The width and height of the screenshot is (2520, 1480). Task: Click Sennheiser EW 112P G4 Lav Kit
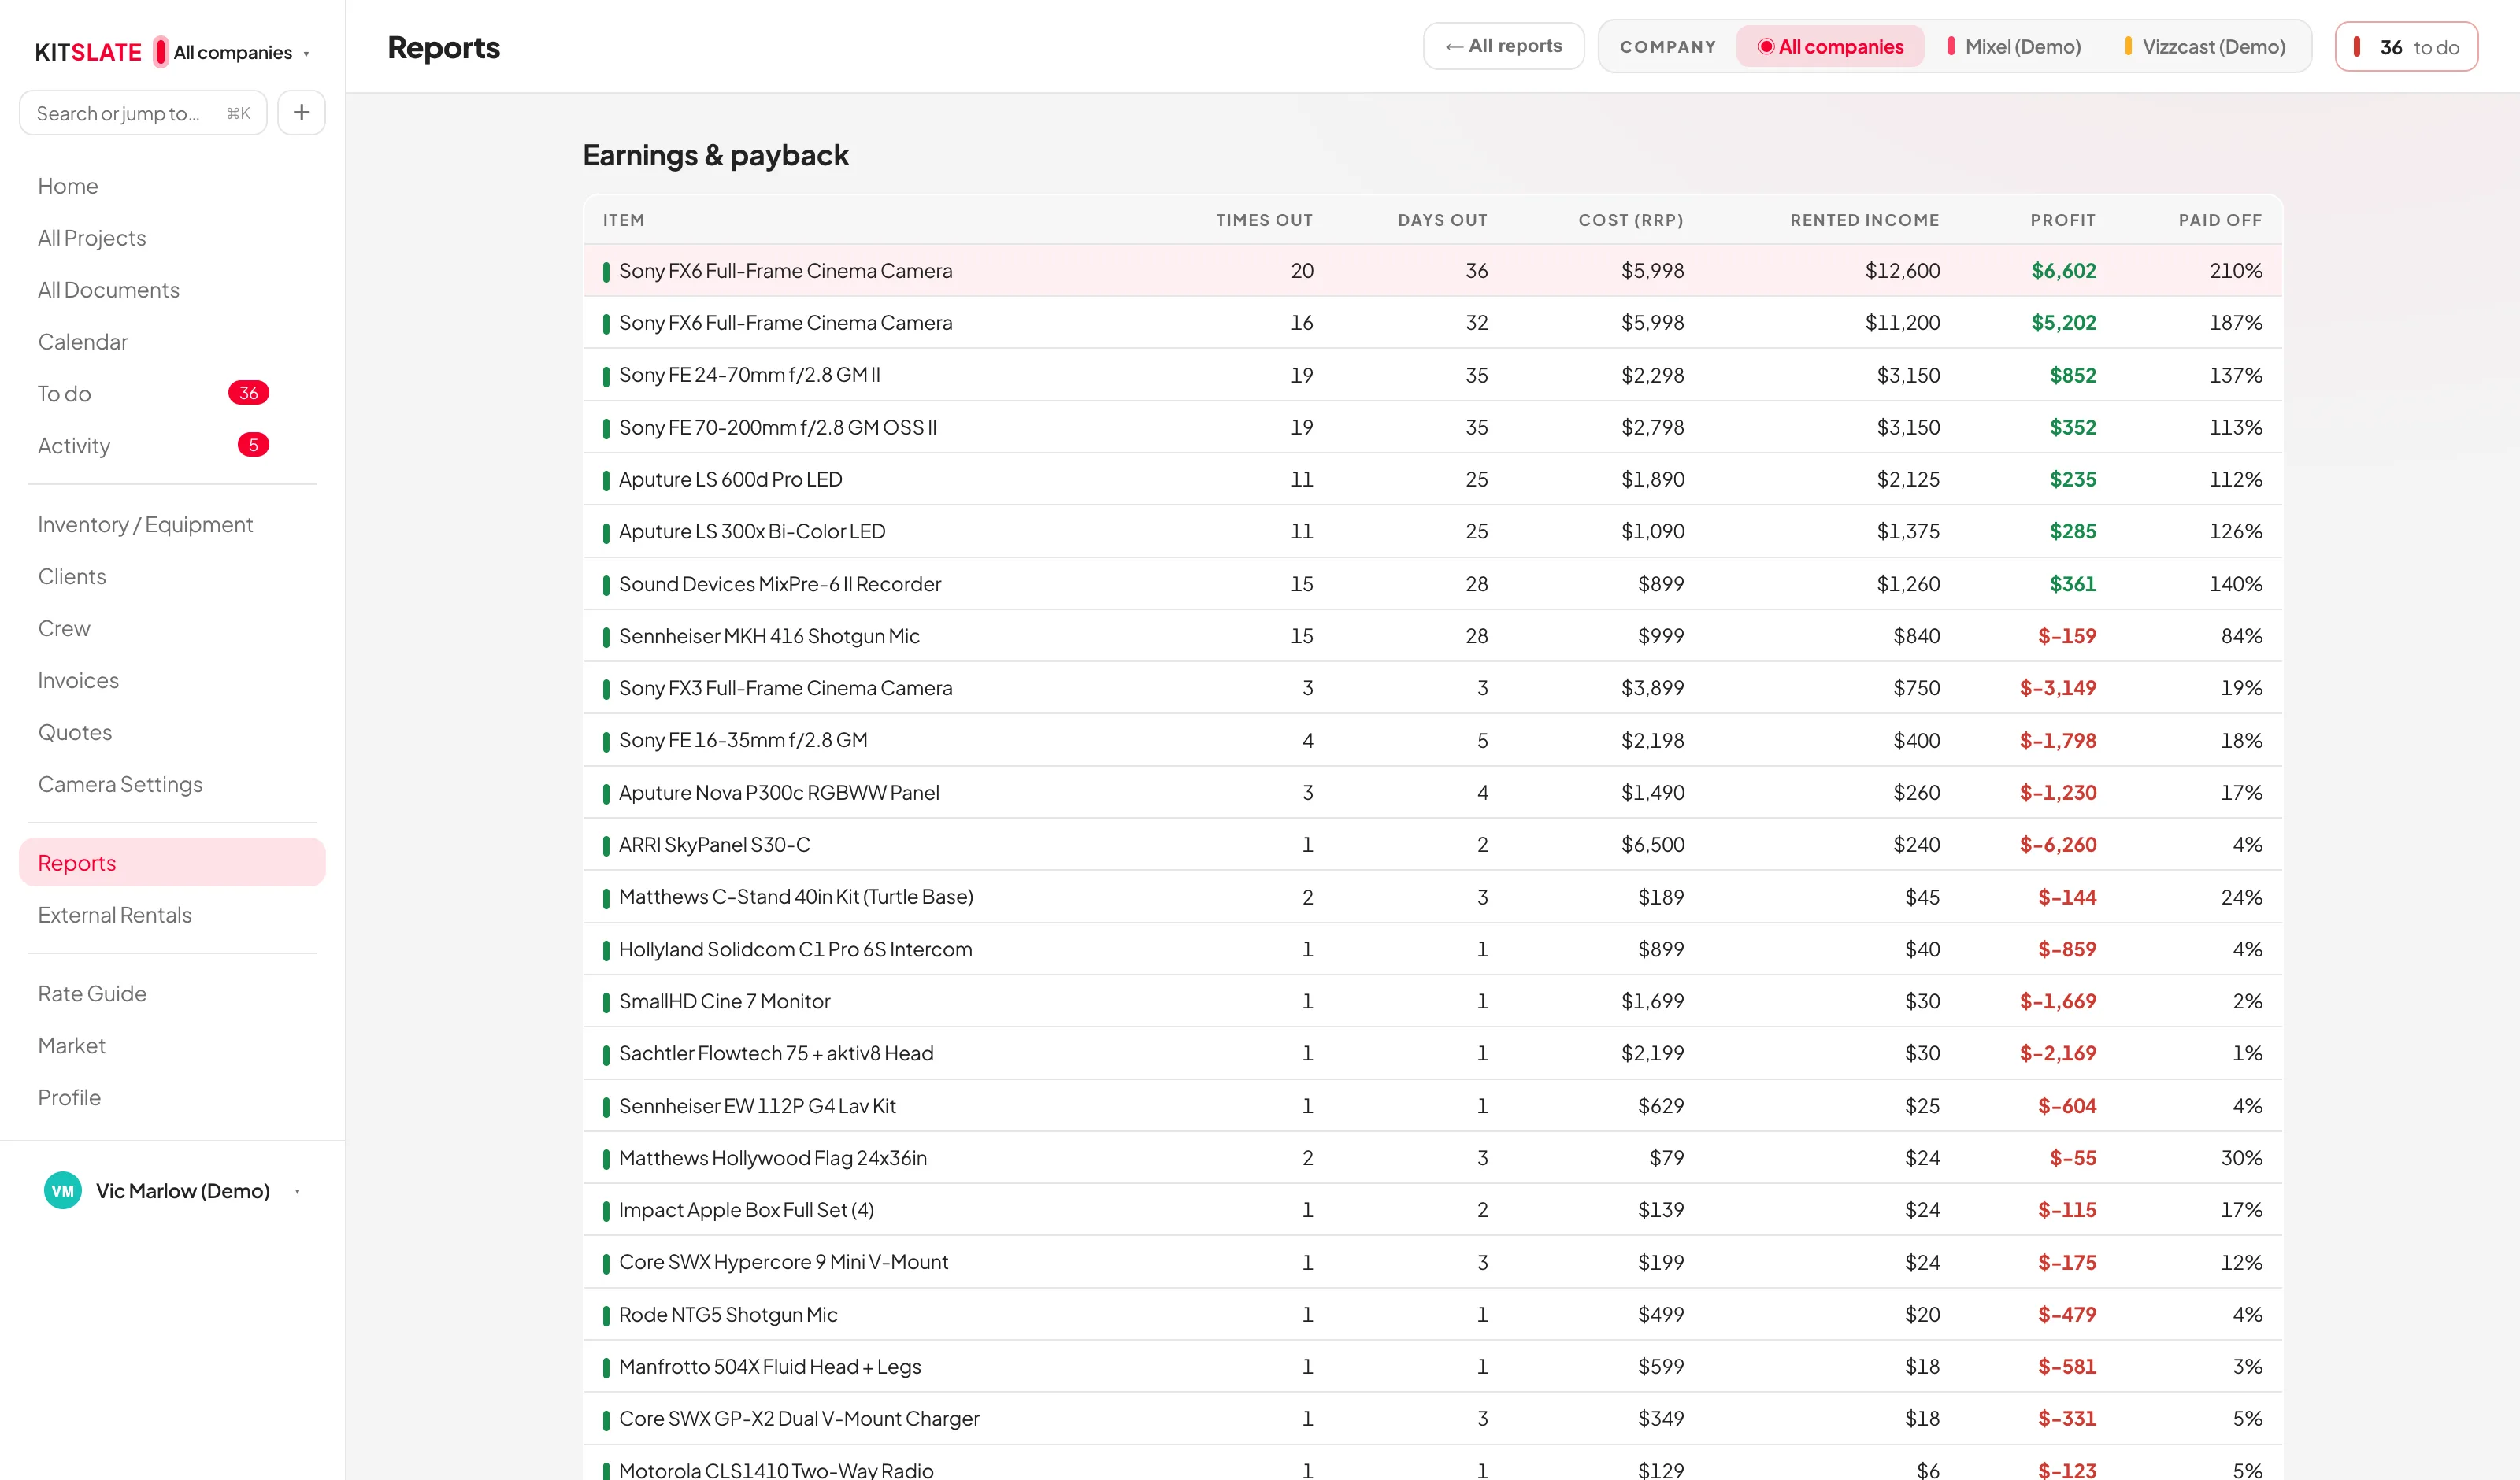coord(757,1106)
